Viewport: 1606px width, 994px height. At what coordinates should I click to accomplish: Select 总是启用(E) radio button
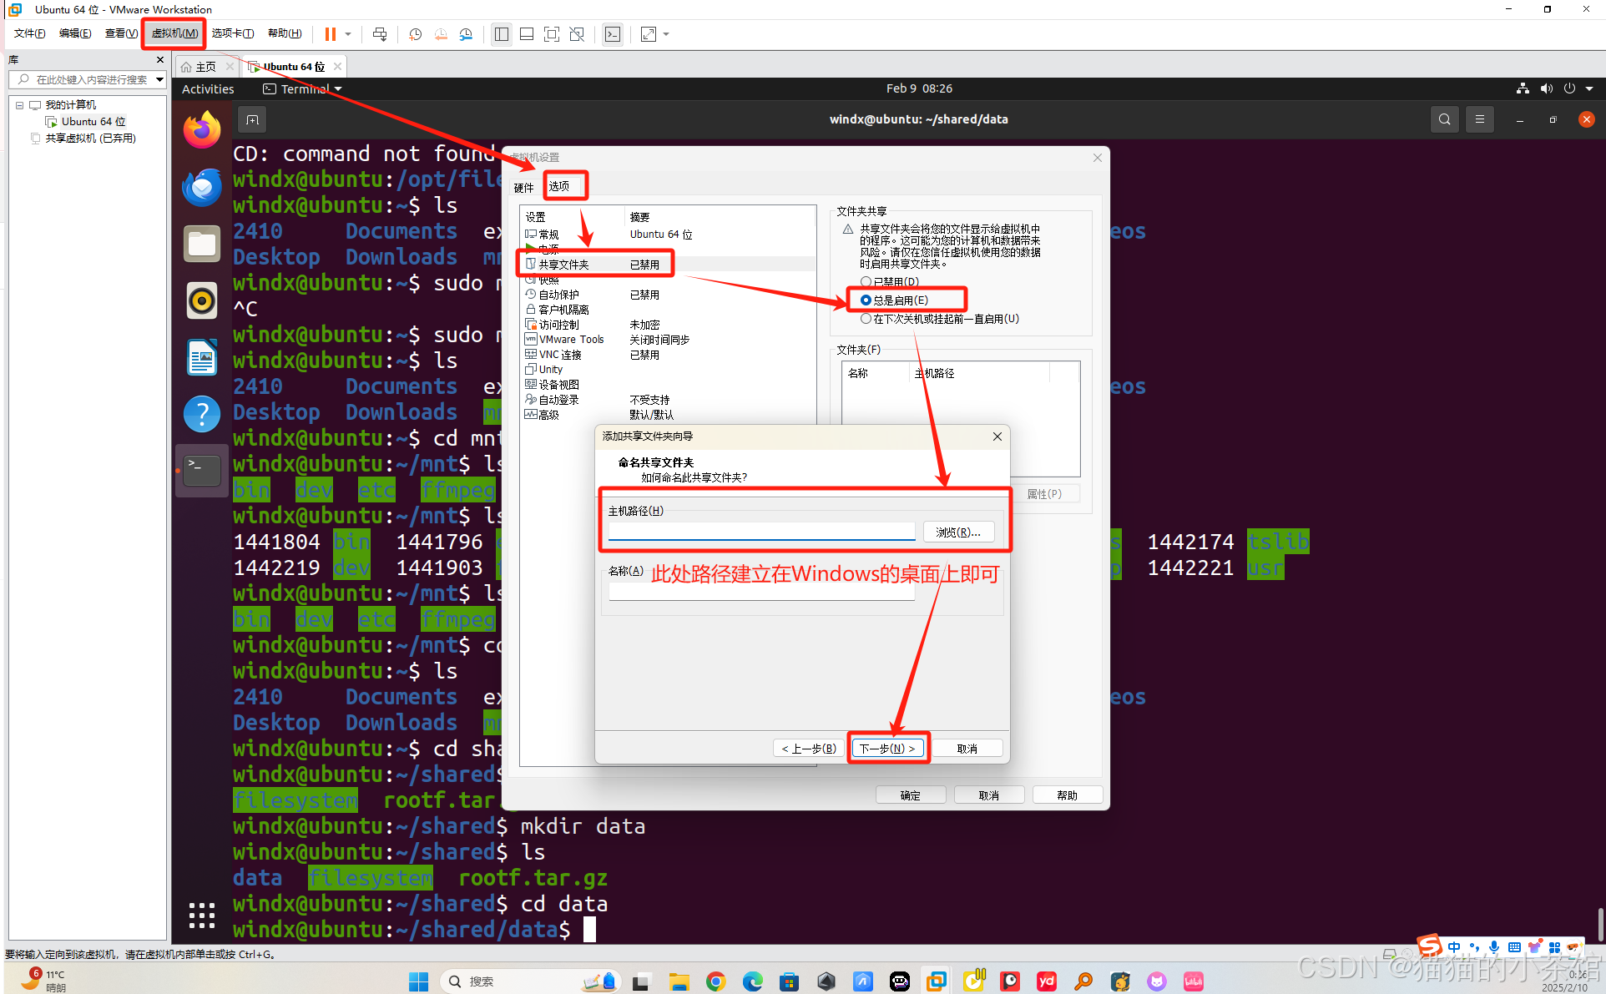(866, 300)
